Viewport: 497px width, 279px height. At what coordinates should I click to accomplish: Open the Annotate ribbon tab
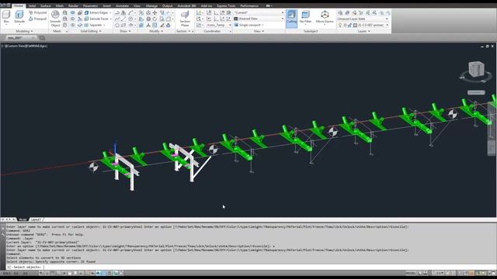point(122,5)
